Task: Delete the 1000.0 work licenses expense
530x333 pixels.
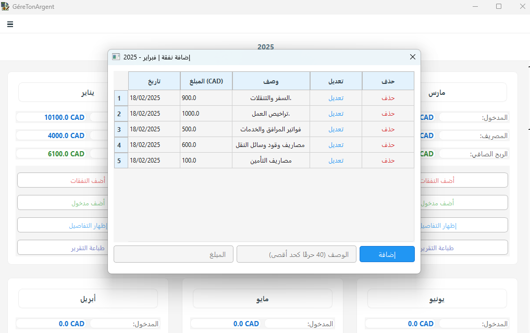Action: [388, 114]
